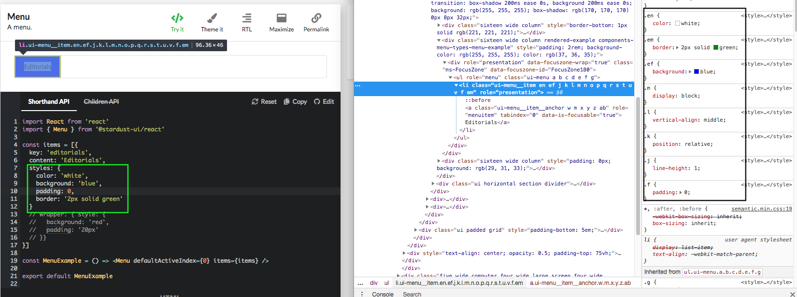The width and height of the screenshot is (797, 297).
Task: Reset the example code
Action: (x=264, y=101)
